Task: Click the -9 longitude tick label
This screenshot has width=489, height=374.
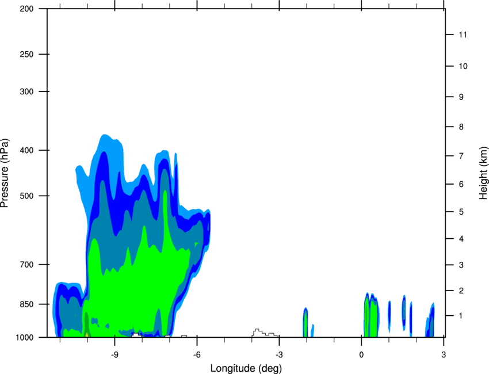Action: [x=114, y=354]
